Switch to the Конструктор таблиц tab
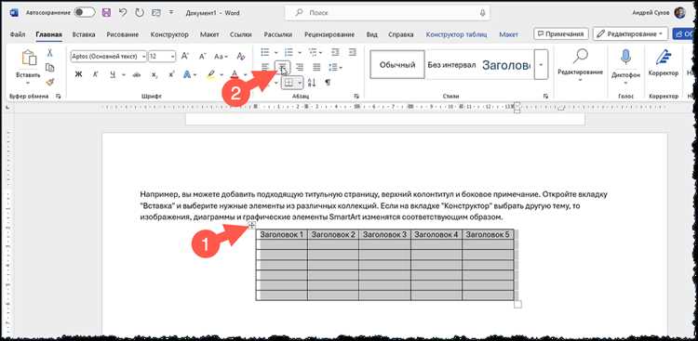This screenshot has height=341, width=698. pyautogui.click(x=456, y=34)
